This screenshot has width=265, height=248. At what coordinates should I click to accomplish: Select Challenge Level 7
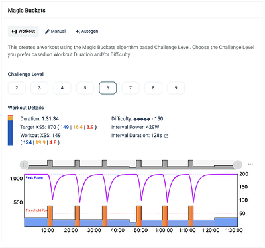(131, 88)
